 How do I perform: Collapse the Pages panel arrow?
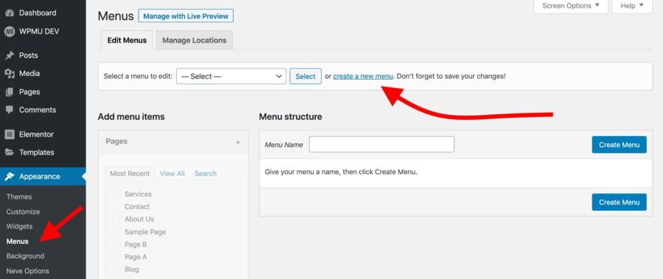[238, 142]
